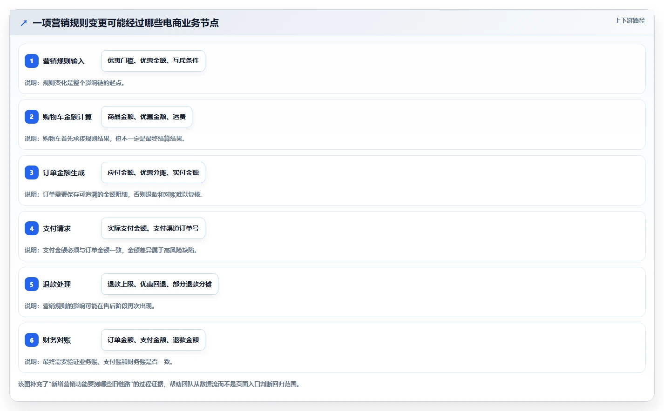Click the 订单金额、支付金额、退款金额 chip

point(153,340)
